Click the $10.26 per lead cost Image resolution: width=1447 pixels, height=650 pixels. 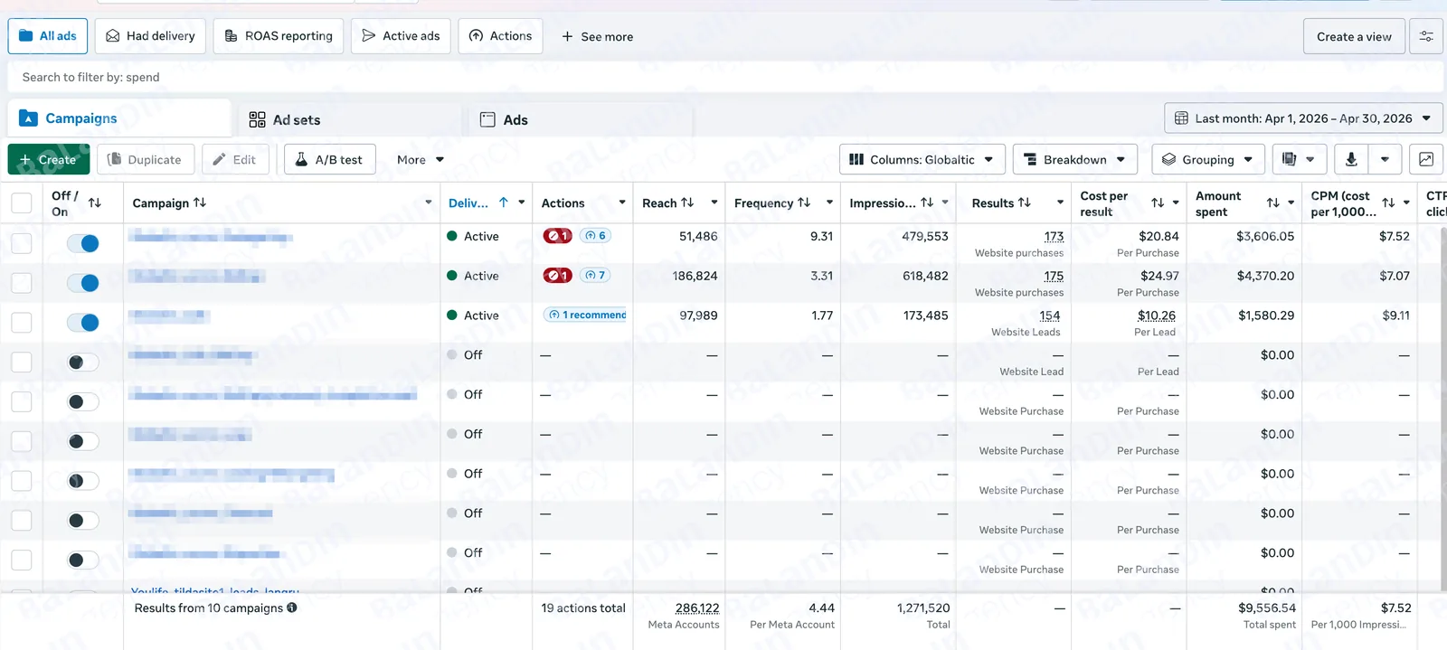tap(1157, 316)
